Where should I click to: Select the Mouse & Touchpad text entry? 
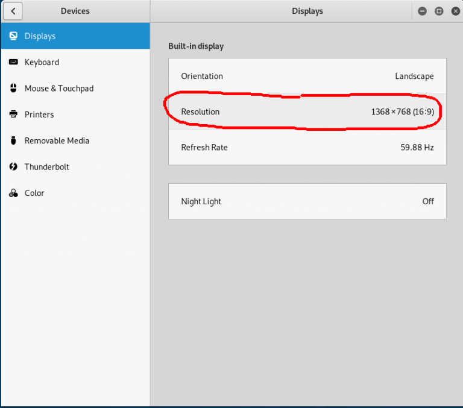point(59,89)
